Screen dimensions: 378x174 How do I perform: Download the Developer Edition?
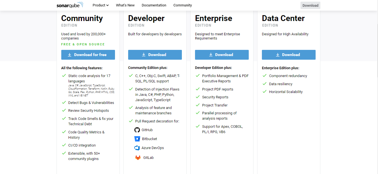click(x=155, y=55)
